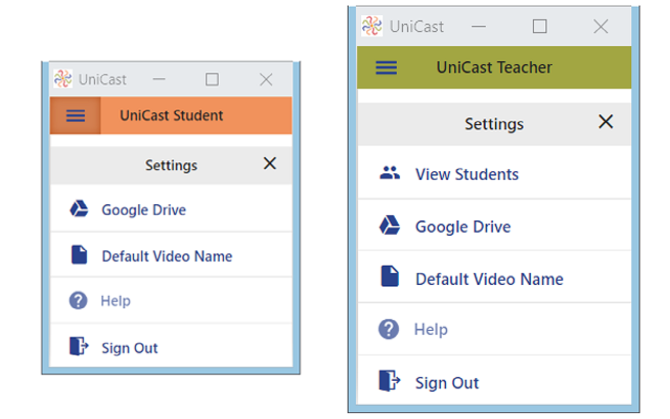Click Sign Out door icon in Teacher window
Image resolution: width=670 pixels, height=419 pixels.
pyautogui.click(x=389, y=381)
